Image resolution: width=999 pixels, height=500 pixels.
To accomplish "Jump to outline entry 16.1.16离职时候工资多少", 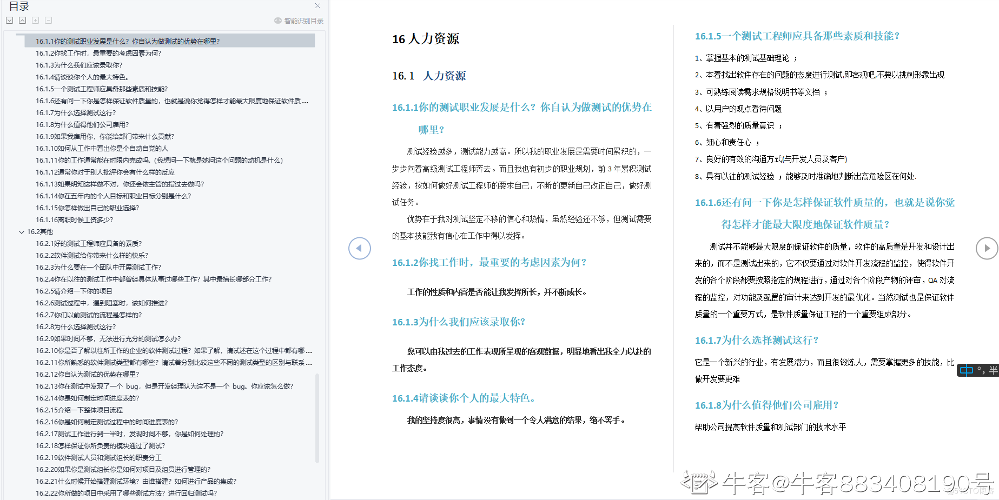I will click(75, 220).
